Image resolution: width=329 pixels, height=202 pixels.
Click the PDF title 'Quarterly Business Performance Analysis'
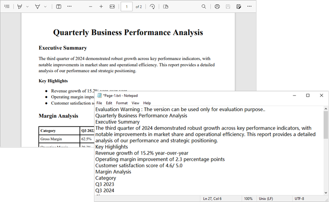(x=128, y=32)
